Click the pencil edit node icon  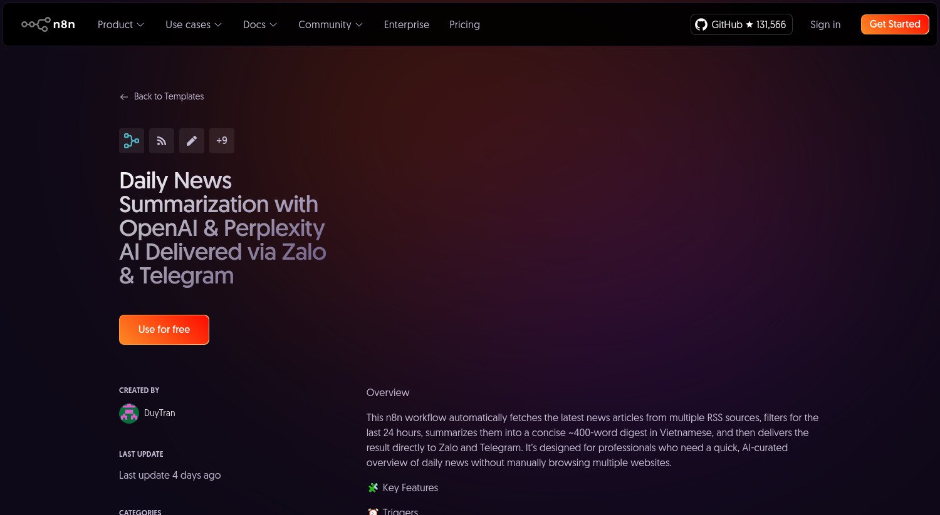tap(192, 141)
